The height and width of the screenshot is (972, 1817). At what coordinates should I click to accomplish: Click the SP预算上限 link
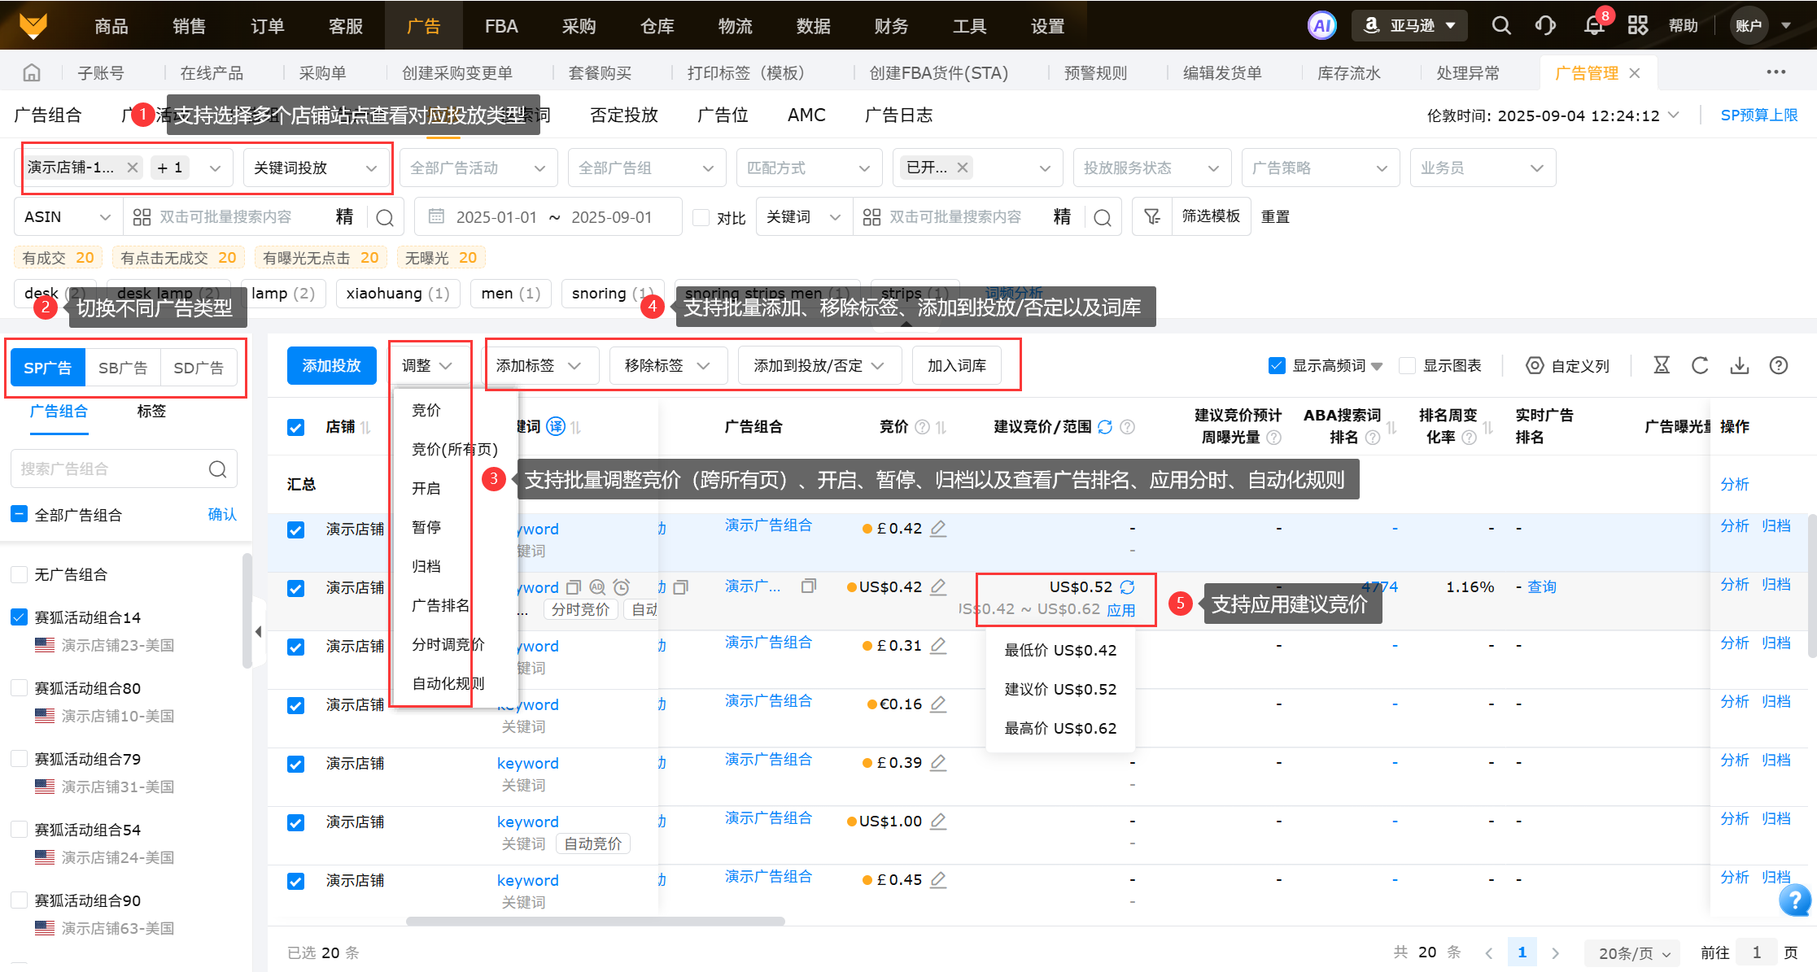coord(1758,116)
